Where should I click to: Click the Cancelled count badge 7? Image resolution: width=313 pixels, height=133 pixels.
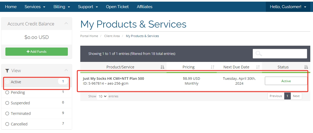pos(63,124)
